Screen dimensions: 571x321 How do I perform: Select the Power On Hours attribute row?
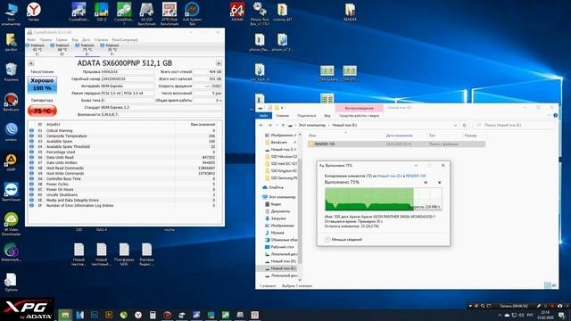point(123,190)
